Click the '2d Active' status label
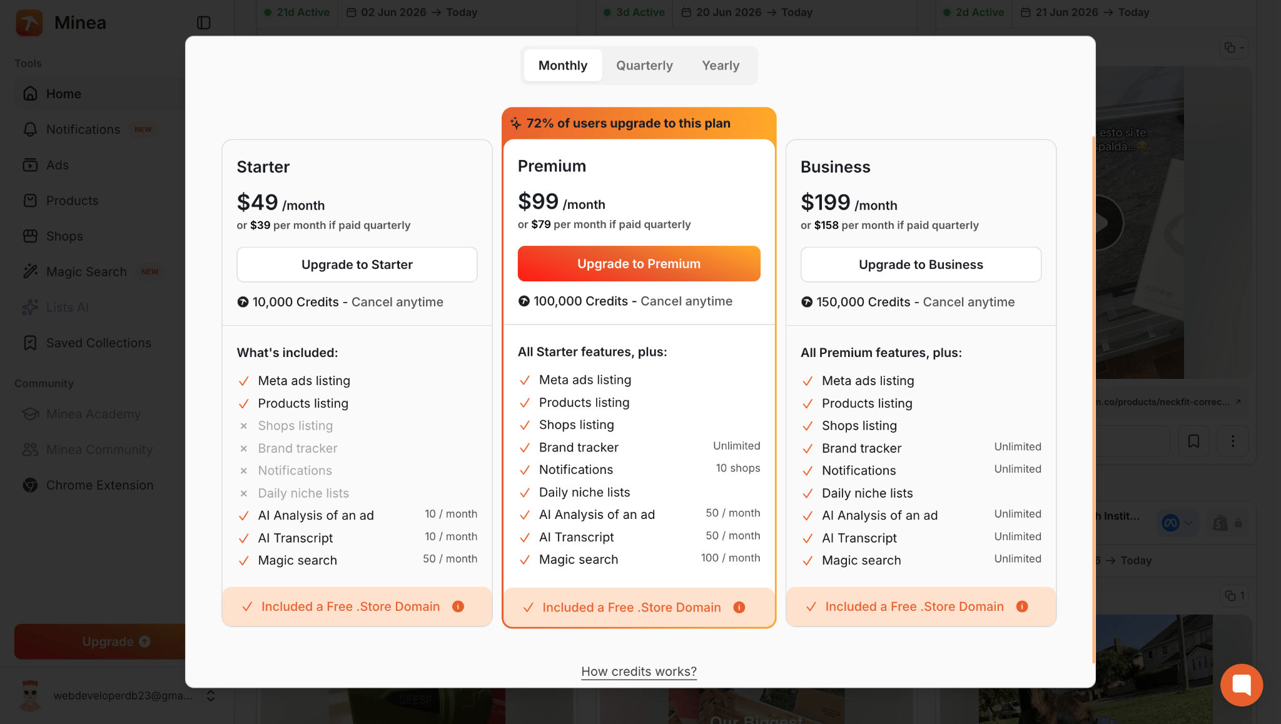The image size is (1281, 724). coord(974,13)
